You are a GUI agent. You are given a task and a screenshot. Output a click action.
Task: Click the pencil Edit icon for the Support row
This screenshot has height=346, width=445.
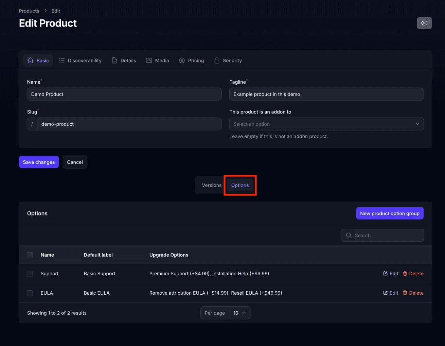385,273
